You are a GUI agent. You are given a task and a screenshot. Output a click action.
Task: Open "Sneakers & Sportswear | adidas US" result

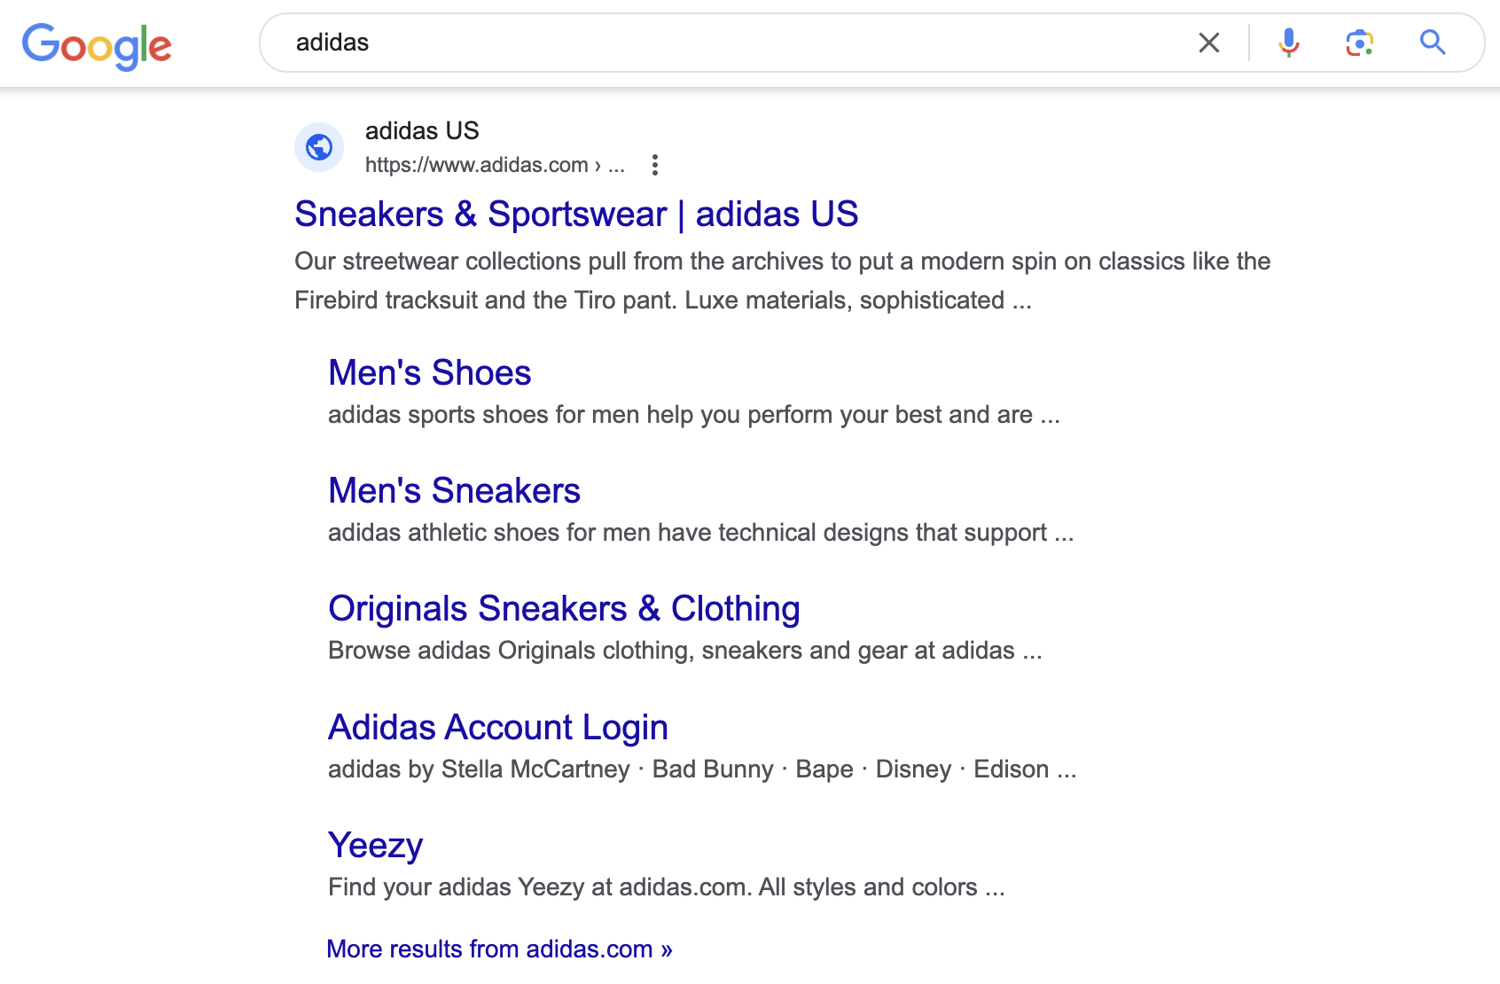click(576, 215)
